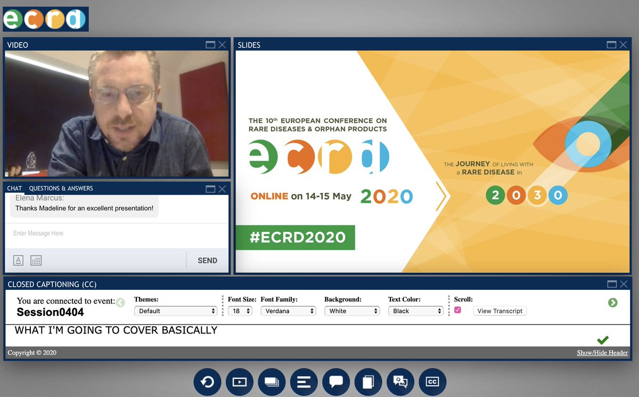Maximize the CLOSED CAPTIONING panel
The height and width of the screenshot is (397, 639).
coord(612,284)
